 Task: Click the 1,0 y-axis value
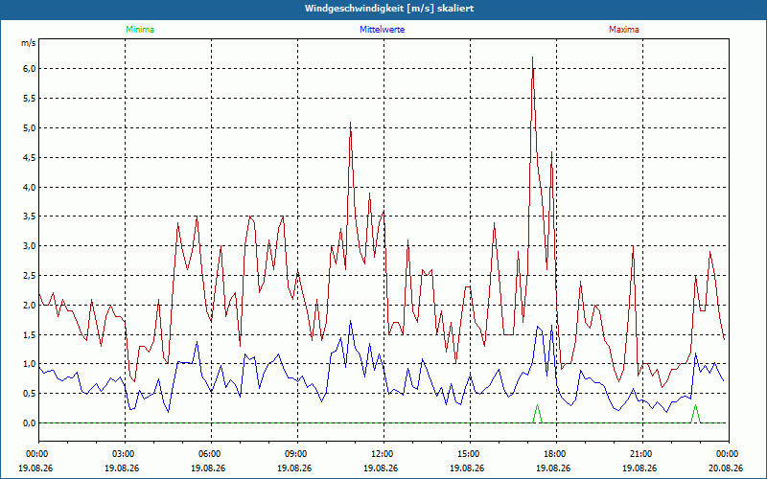click(30, 364)
